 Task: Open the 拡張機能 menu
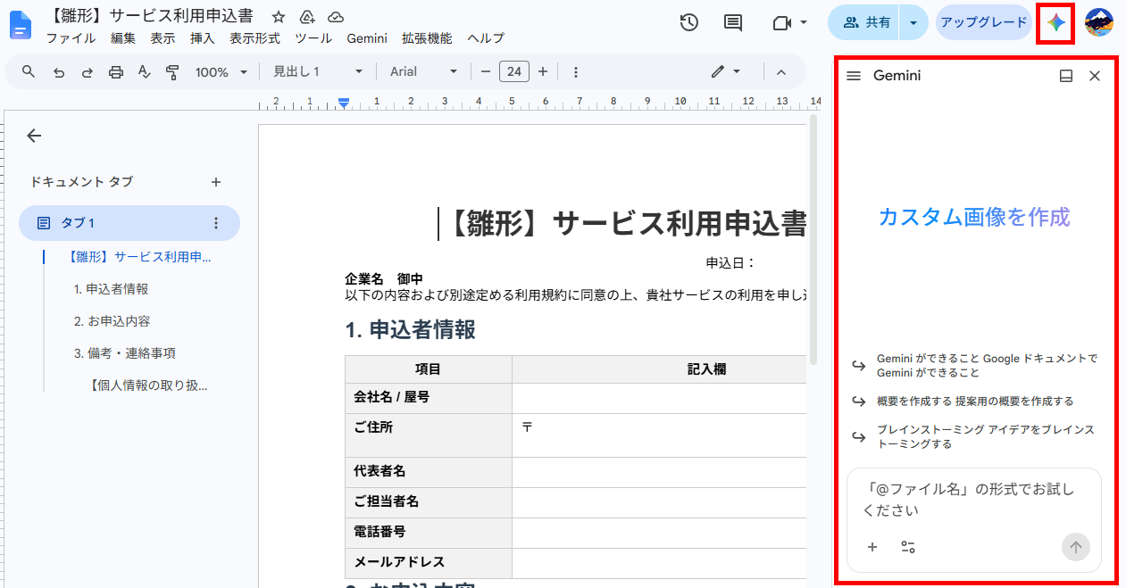[427, 38]
